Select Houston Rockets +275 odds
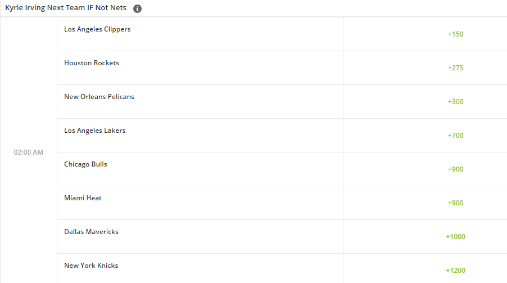The width and height of the screenshot is (507, 283). 455,68
